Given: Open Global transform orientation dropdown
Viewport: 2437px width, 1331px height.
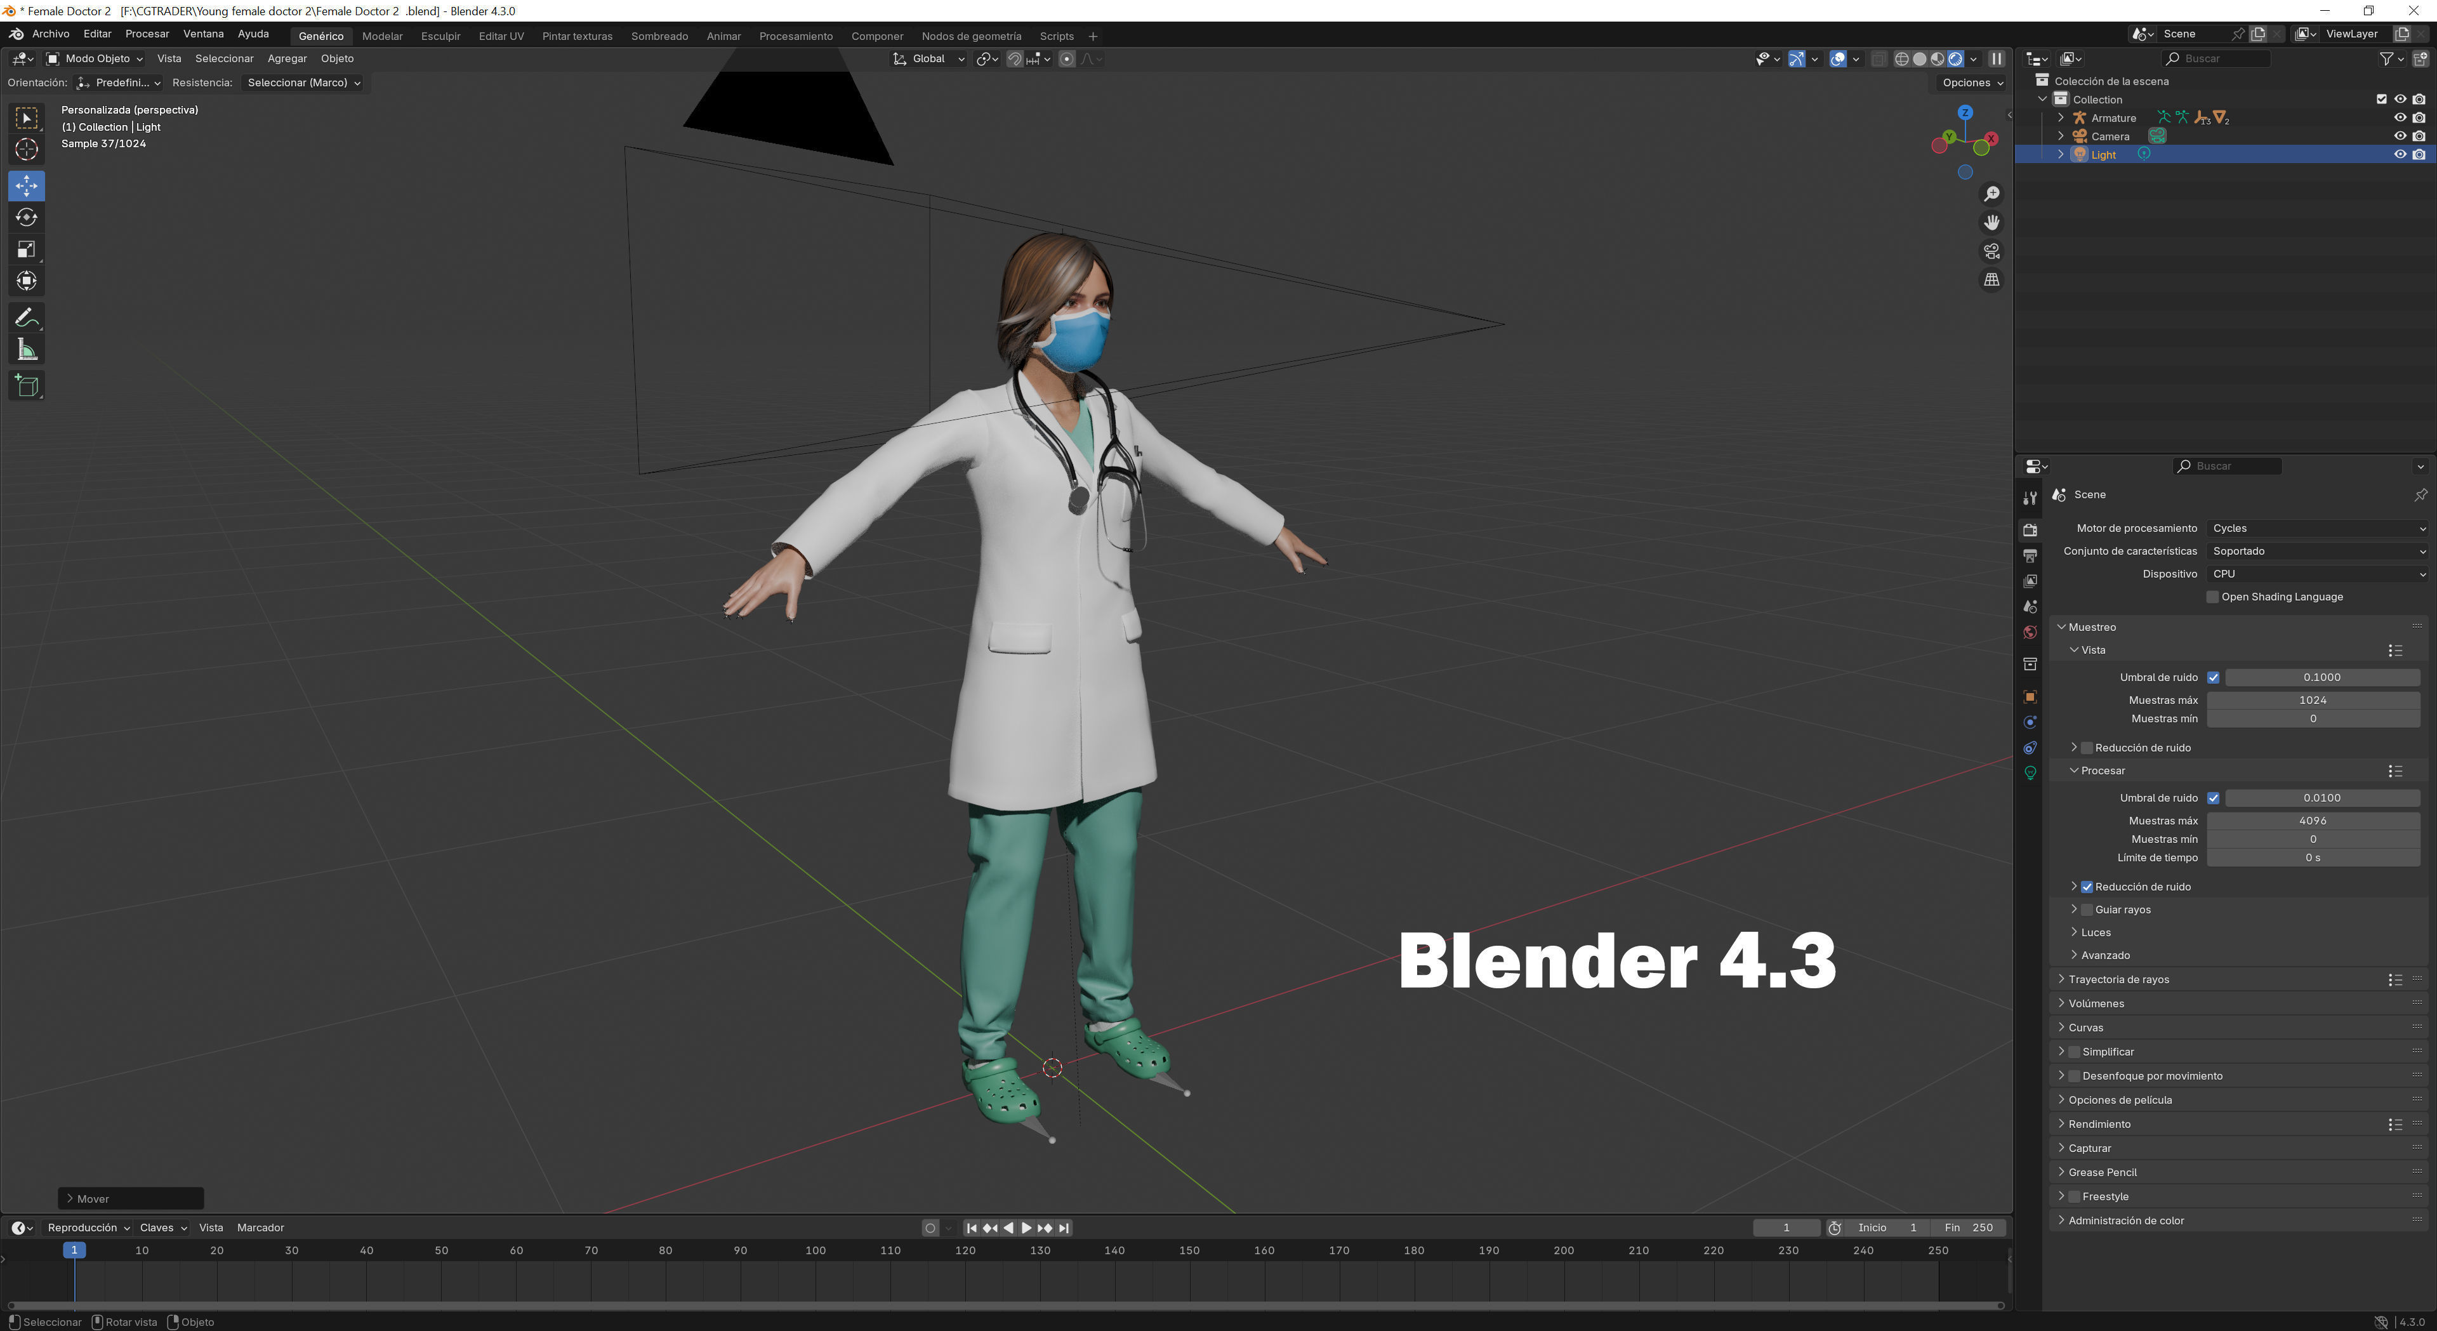Looking at the screenshot, I should (928, 58).
